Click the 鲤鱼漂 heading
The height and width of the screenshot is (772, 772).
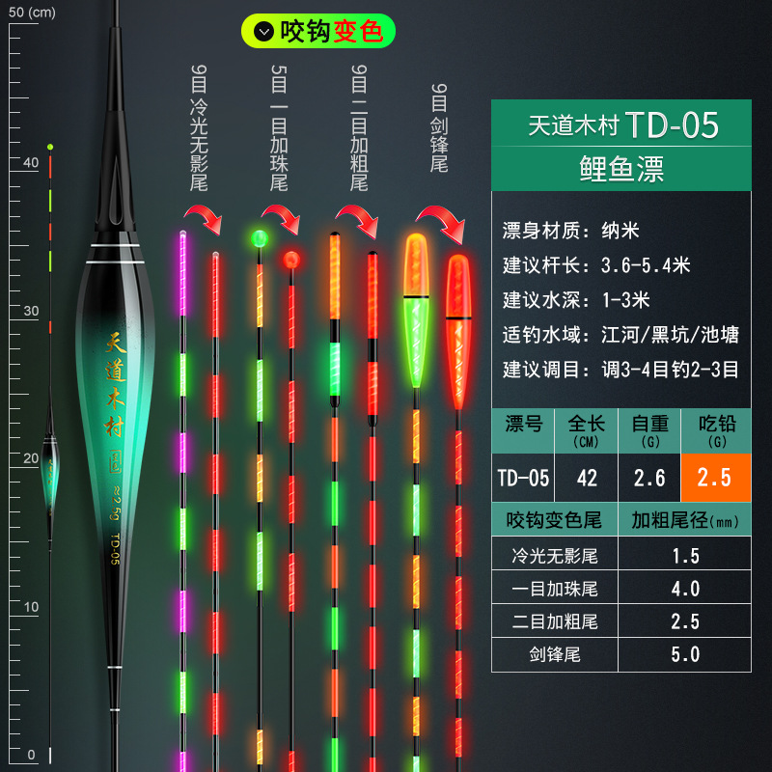[621, 169]
